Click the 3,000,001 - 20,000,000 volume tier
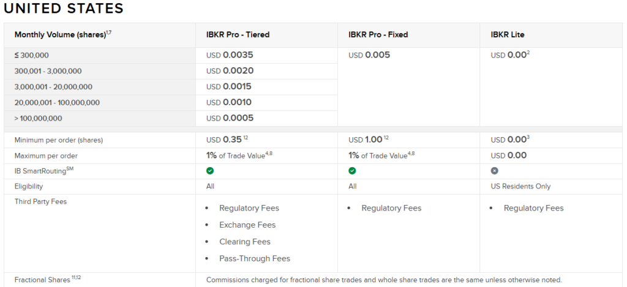627x287 pixels. tap(53, 87)
